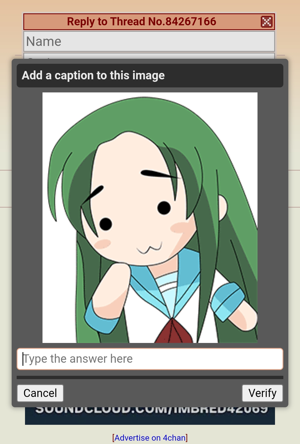Click the left bracket before Advertise link

(113, 438)
